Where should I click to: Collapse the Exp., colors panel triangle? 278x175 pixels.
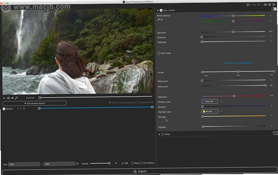(x=158, y=11)
